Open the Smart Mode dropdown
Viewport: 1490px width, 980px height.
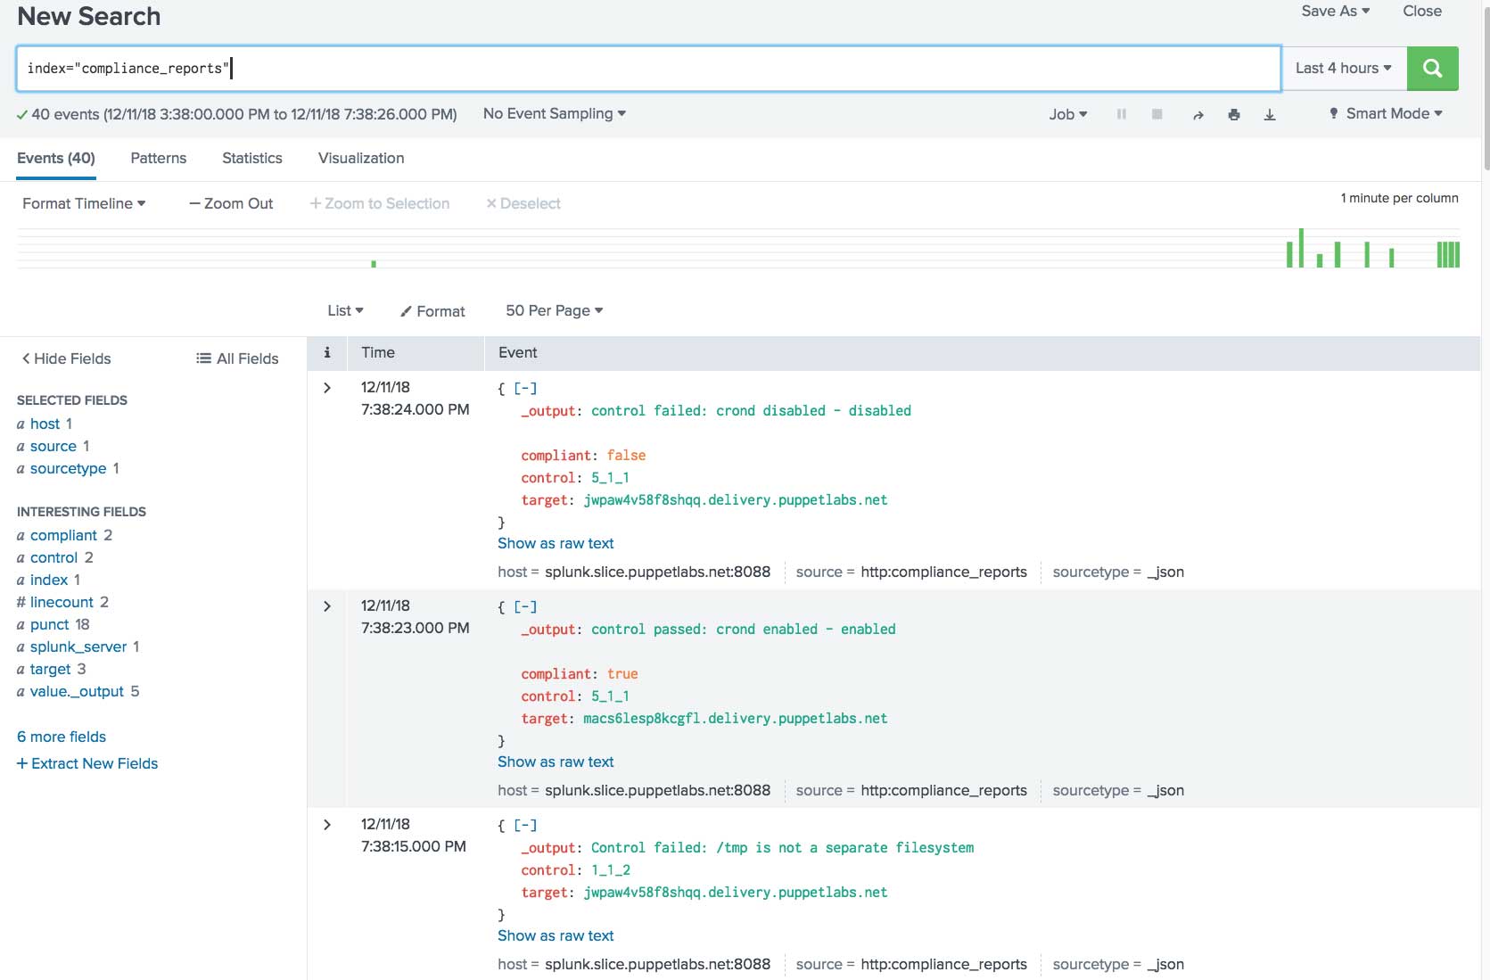click(1386, 114)
